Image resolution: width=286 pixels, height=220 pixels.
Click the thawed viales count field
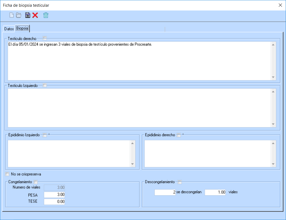point(215,192)
